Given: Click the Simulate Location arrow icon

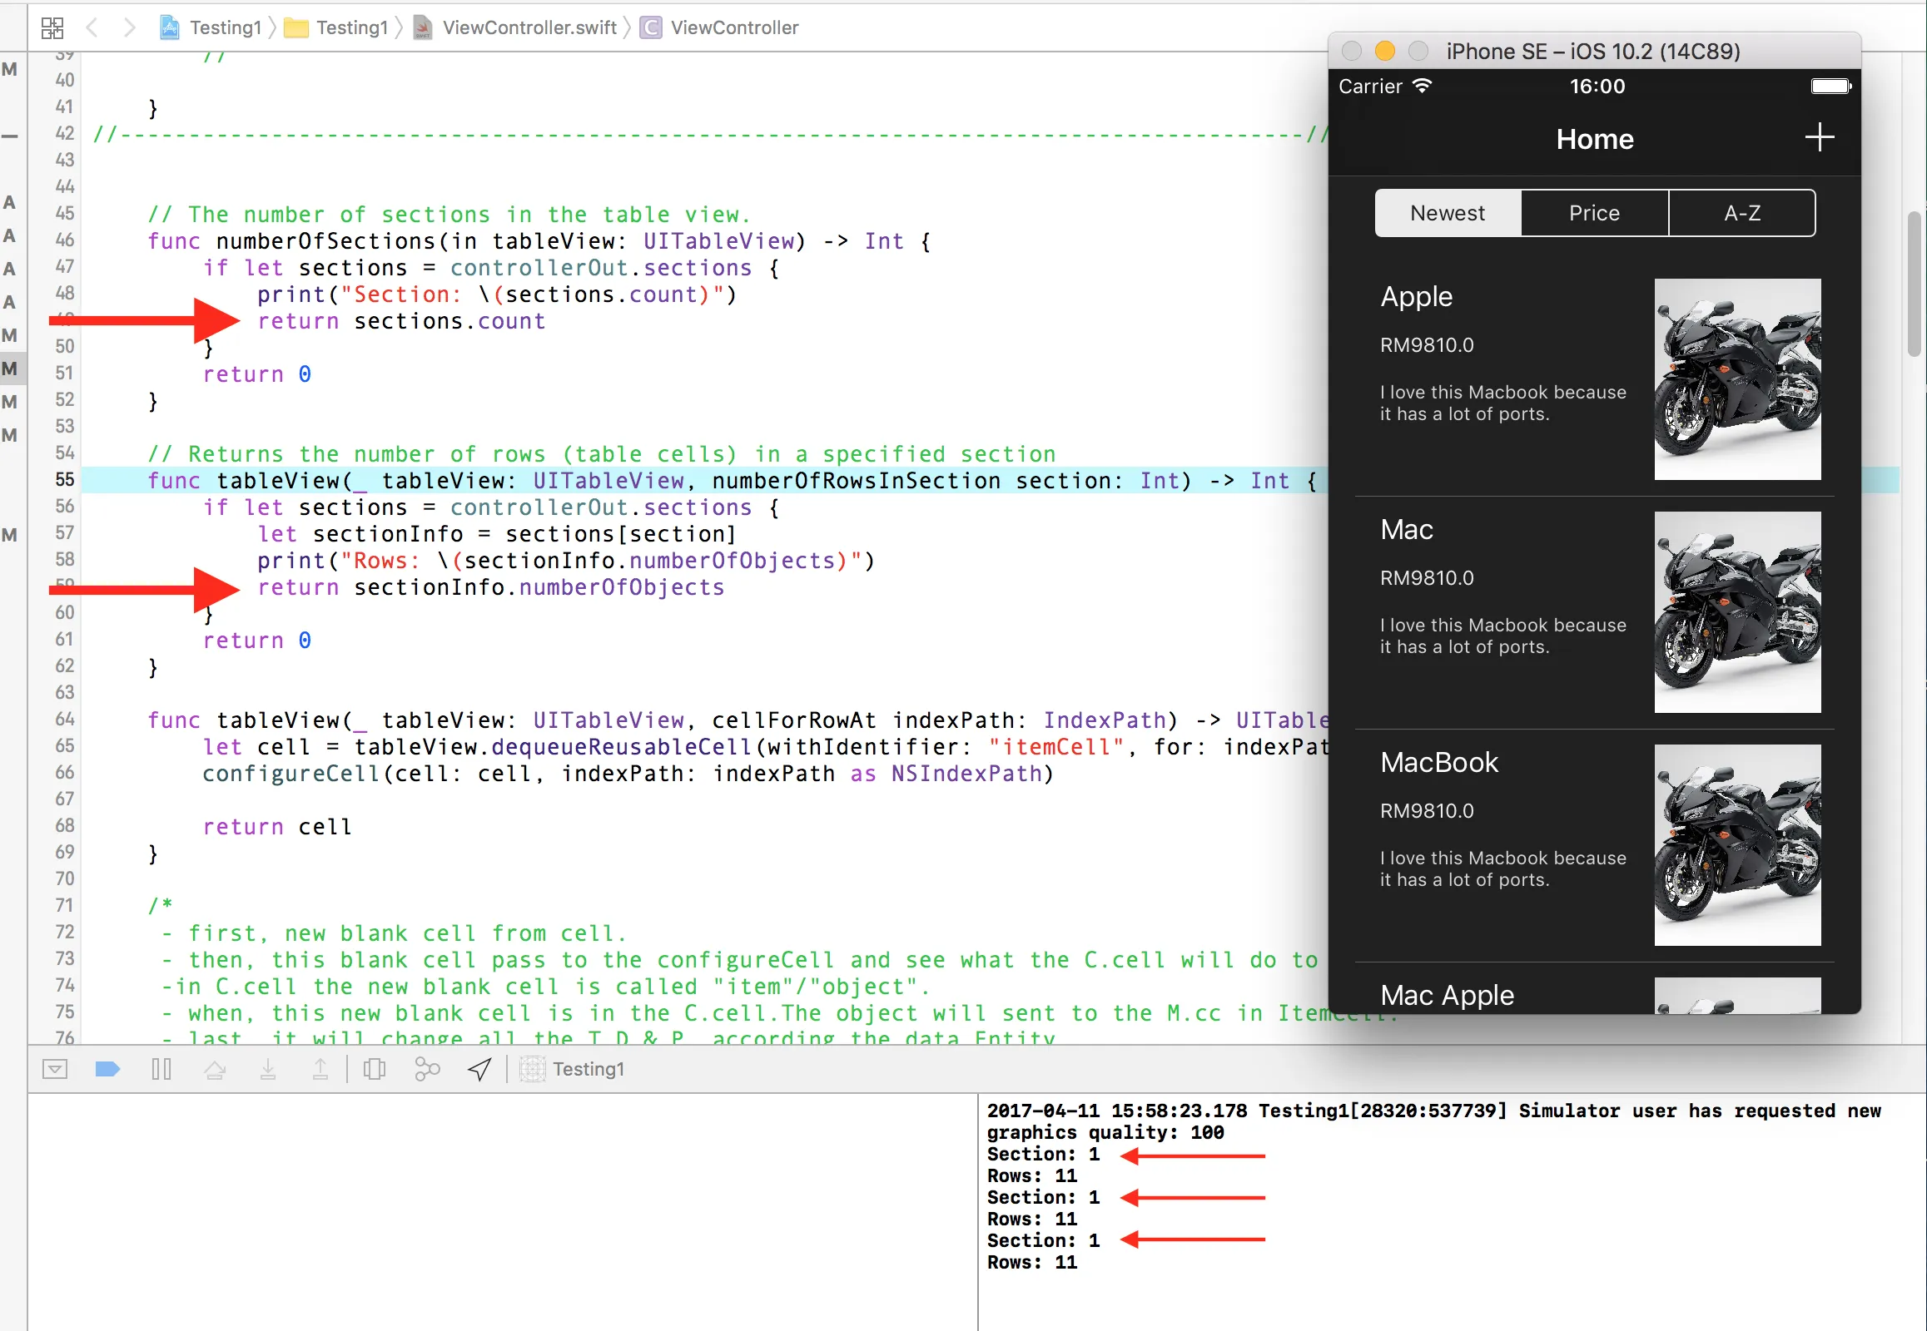Looking at the screenshot, I should [479, 1069].
